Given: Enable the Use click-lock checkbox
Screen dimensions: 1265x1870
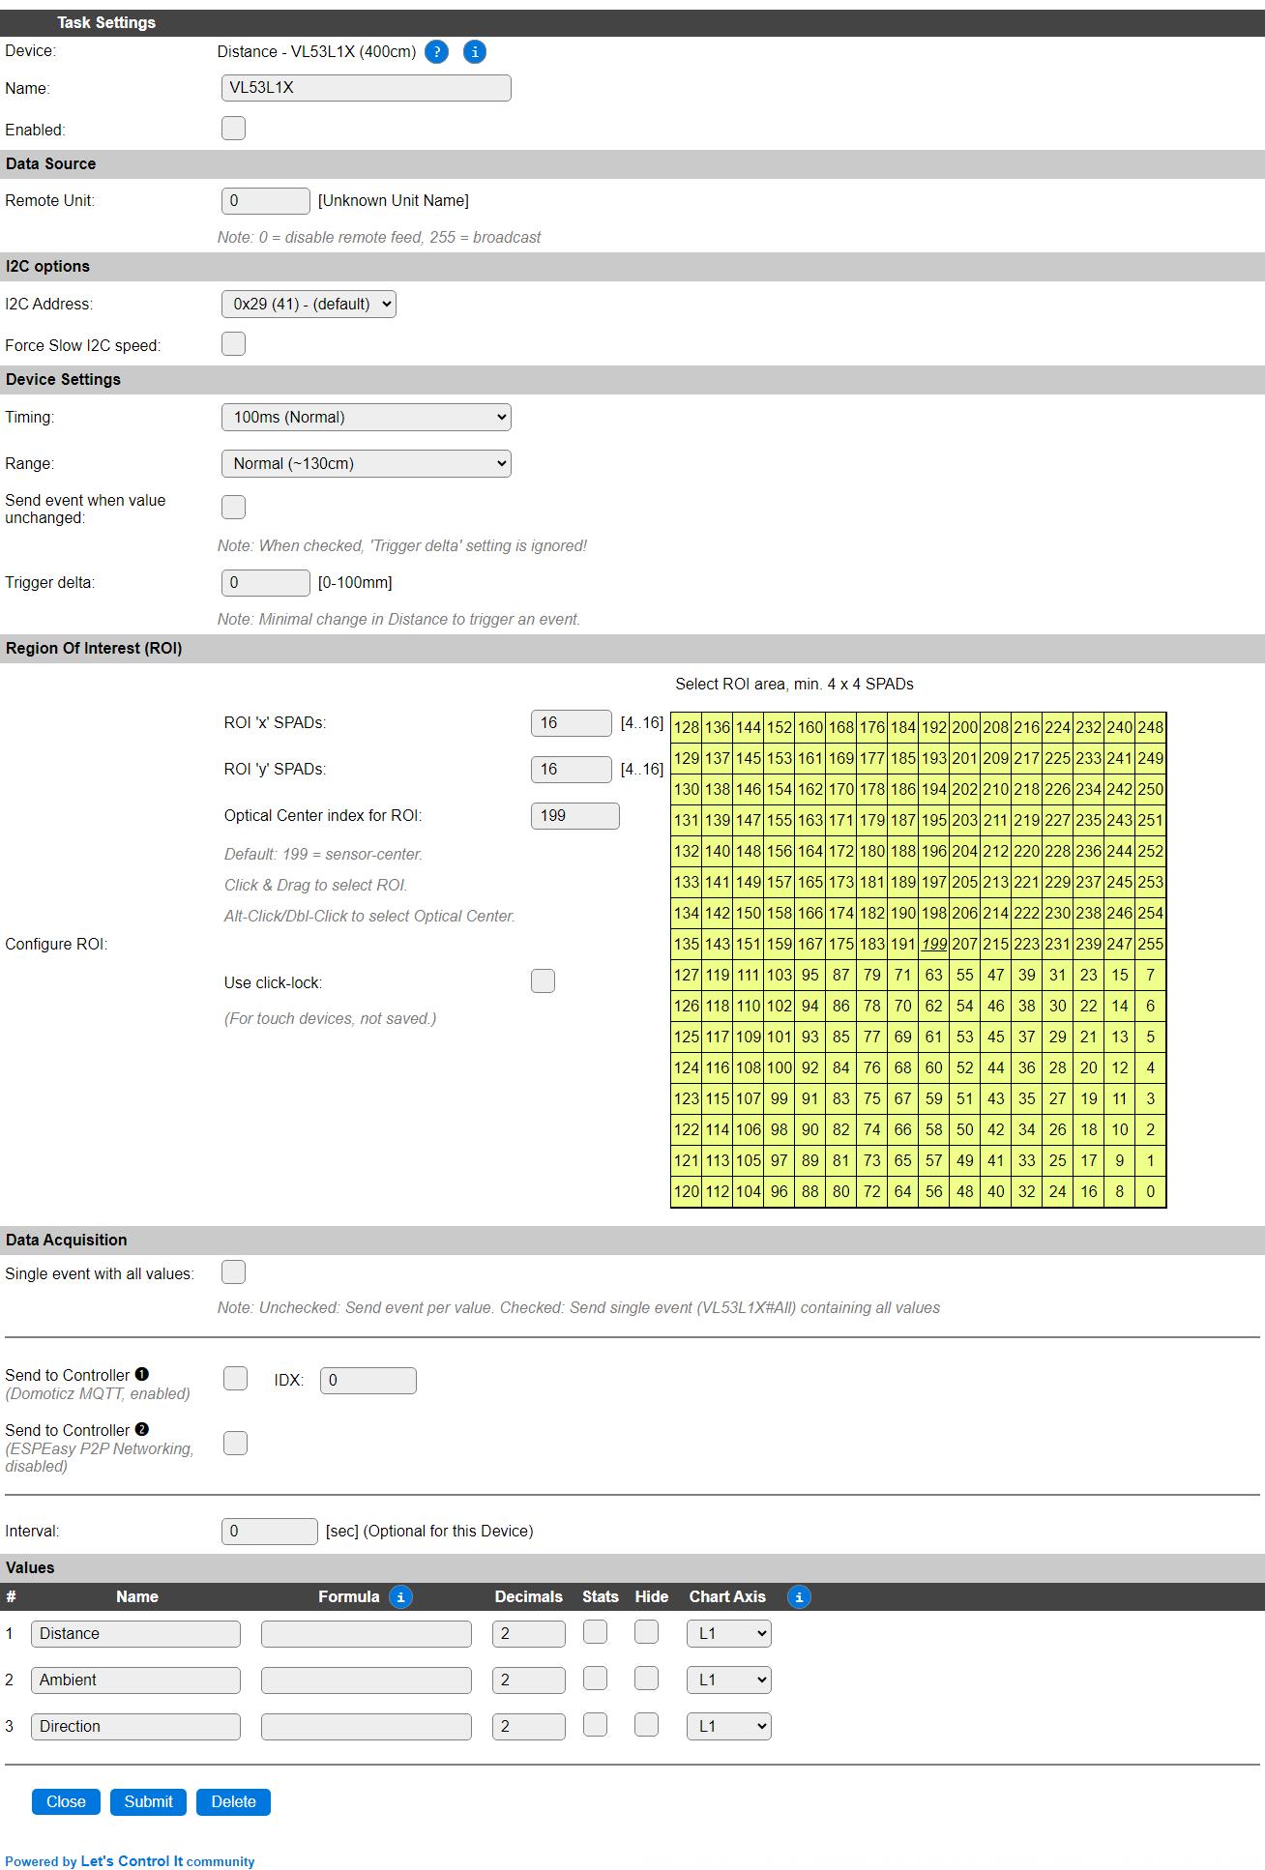Looking at the screenshot, I should point(543,981).
